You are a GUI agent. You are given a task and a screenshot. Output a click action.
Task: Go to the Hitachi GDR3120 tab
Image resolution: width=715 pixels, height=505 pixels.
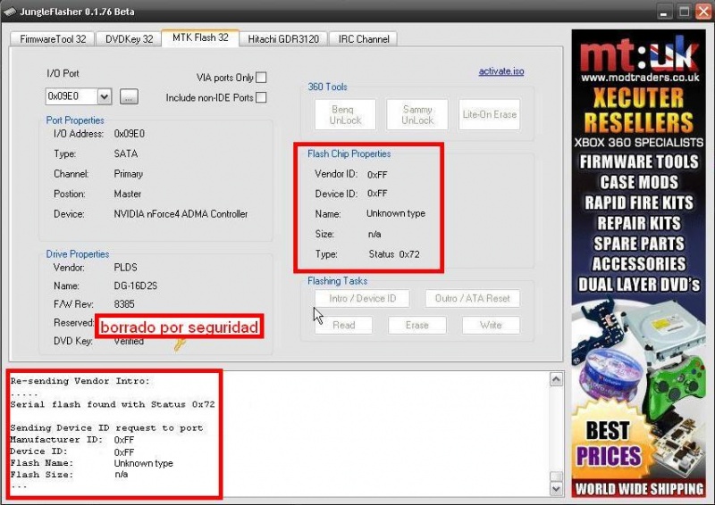(283, 39)
